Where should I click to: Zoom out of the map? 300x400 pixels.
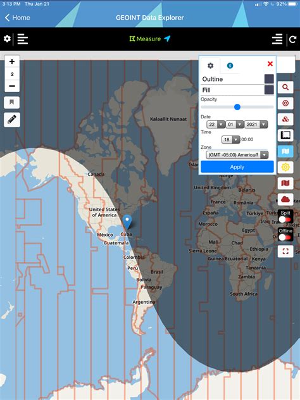12,86
